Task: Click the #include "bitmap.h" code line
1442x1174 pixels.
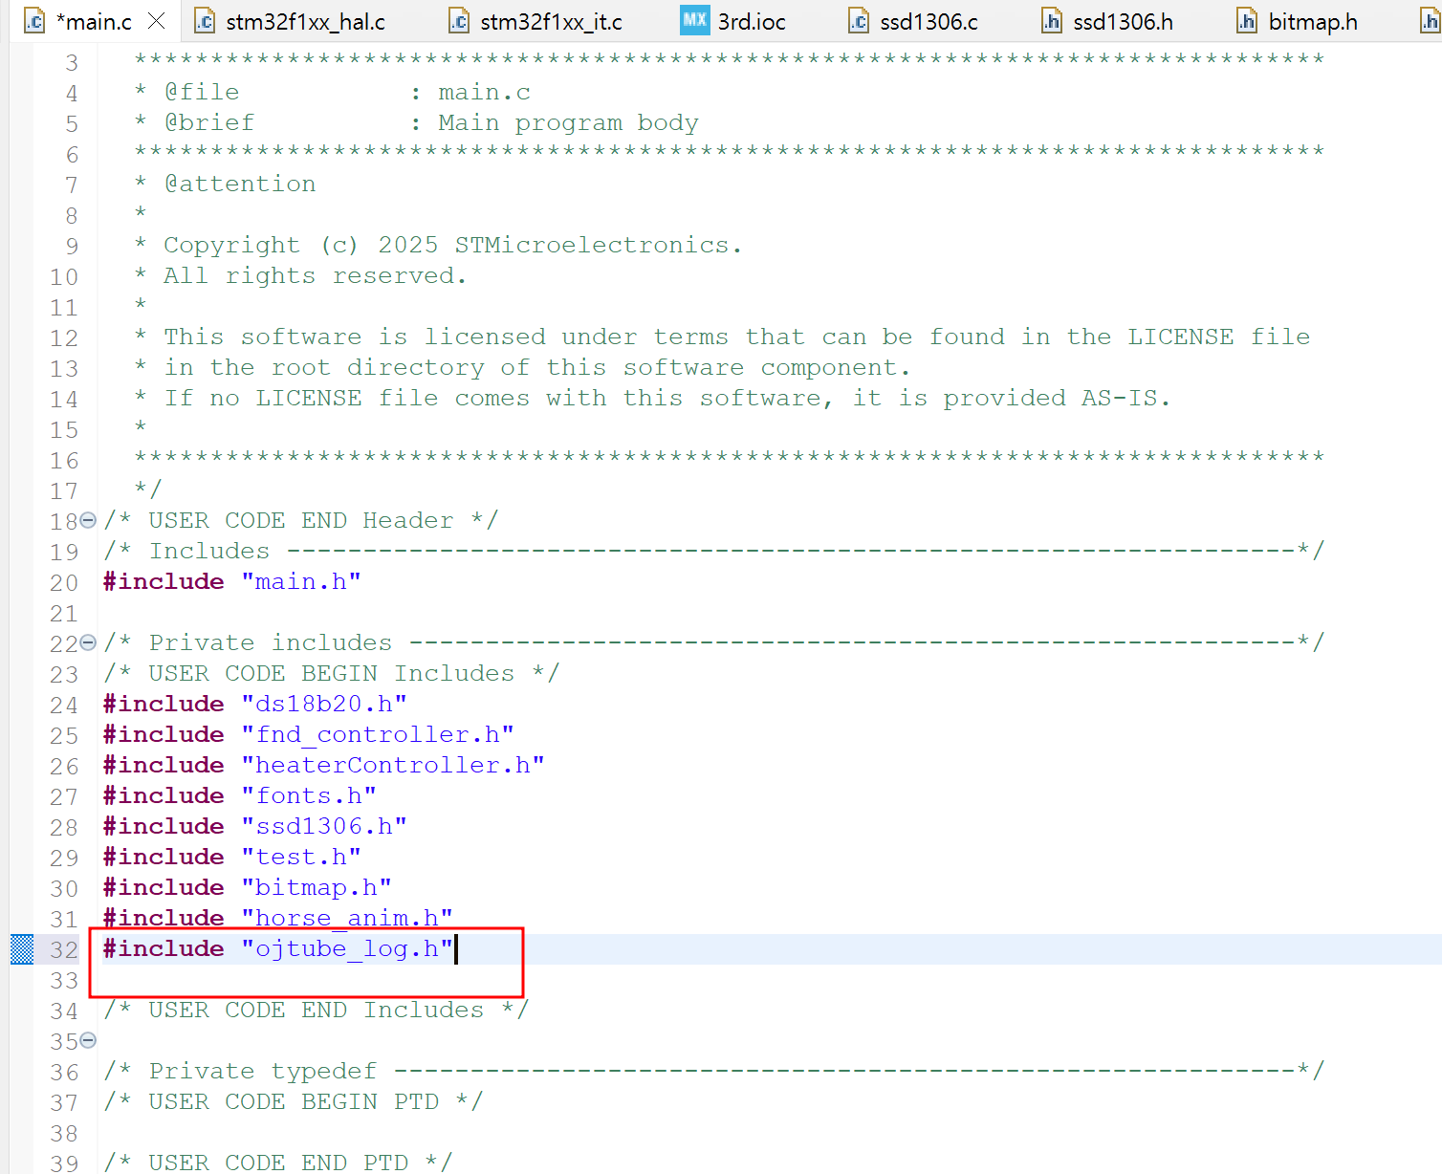Action: coord(248,887)
